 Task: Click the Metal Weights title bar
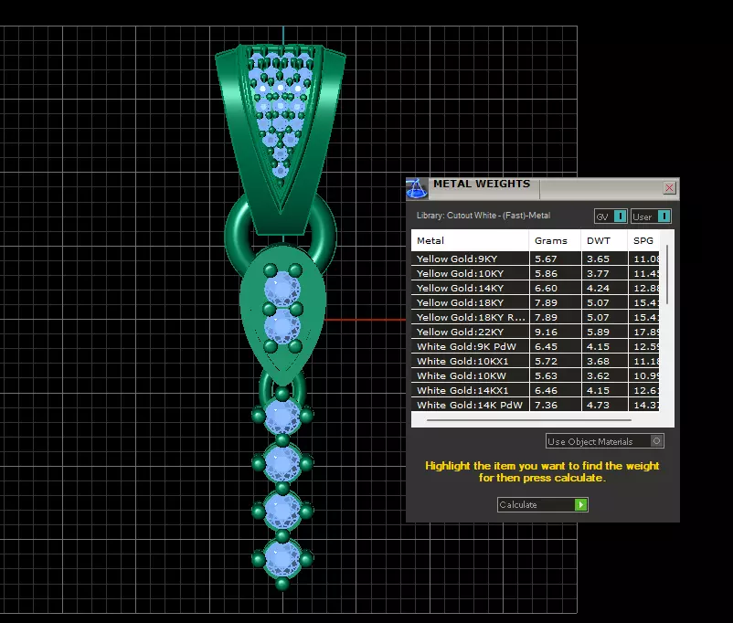pyautogui.click(x=542, y=188)
